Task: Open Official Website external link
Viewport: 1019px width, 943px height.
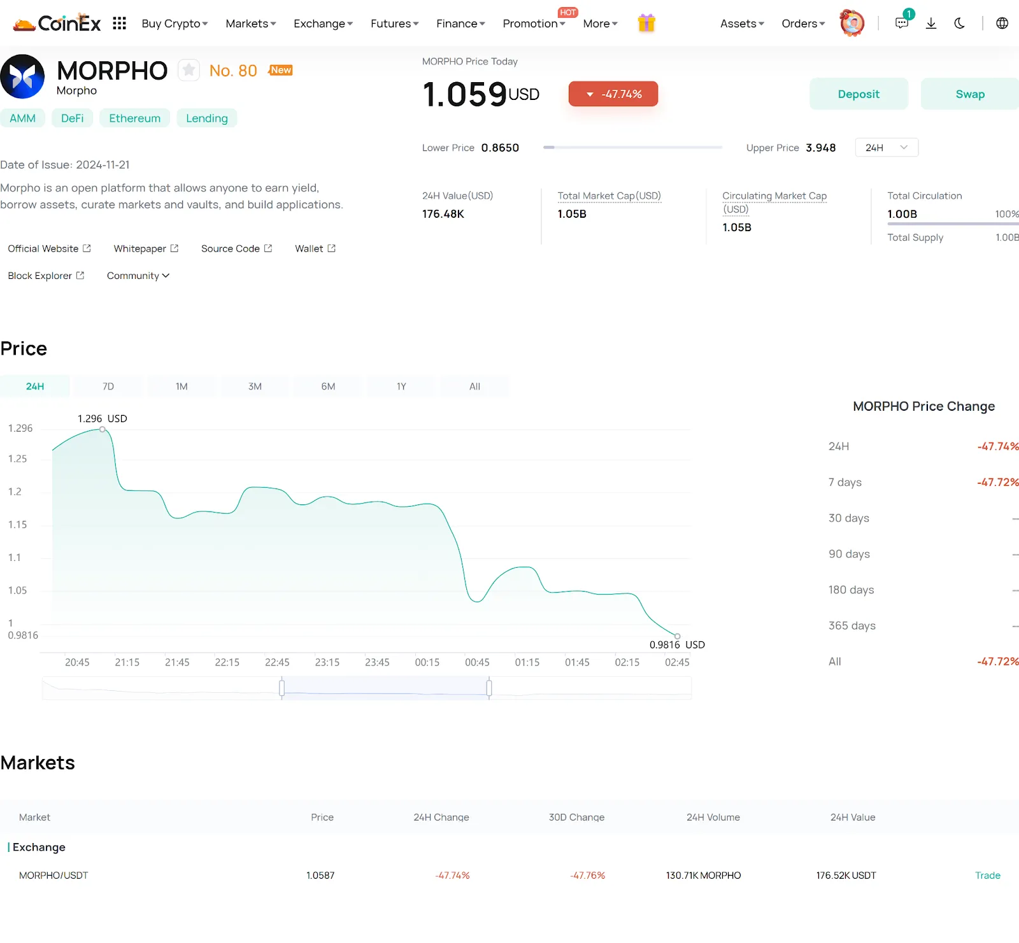Action: point(49,248)
